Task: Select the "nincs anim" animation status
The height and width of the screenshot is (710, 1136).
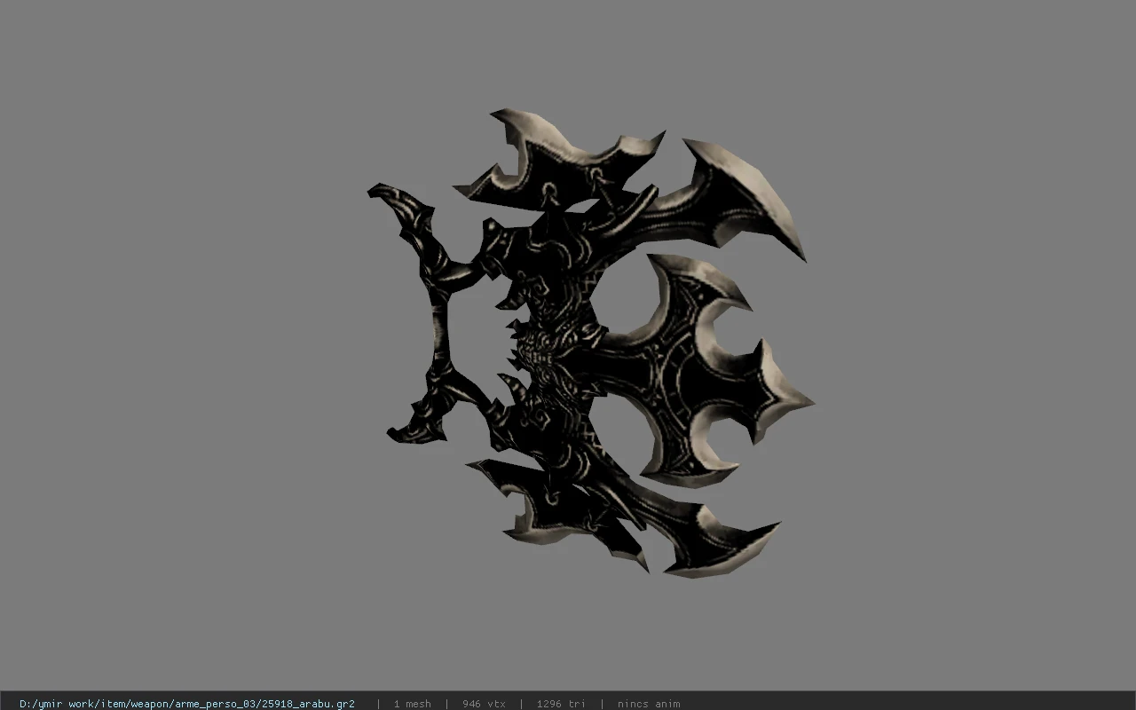Action: click(x=649, y=703)
